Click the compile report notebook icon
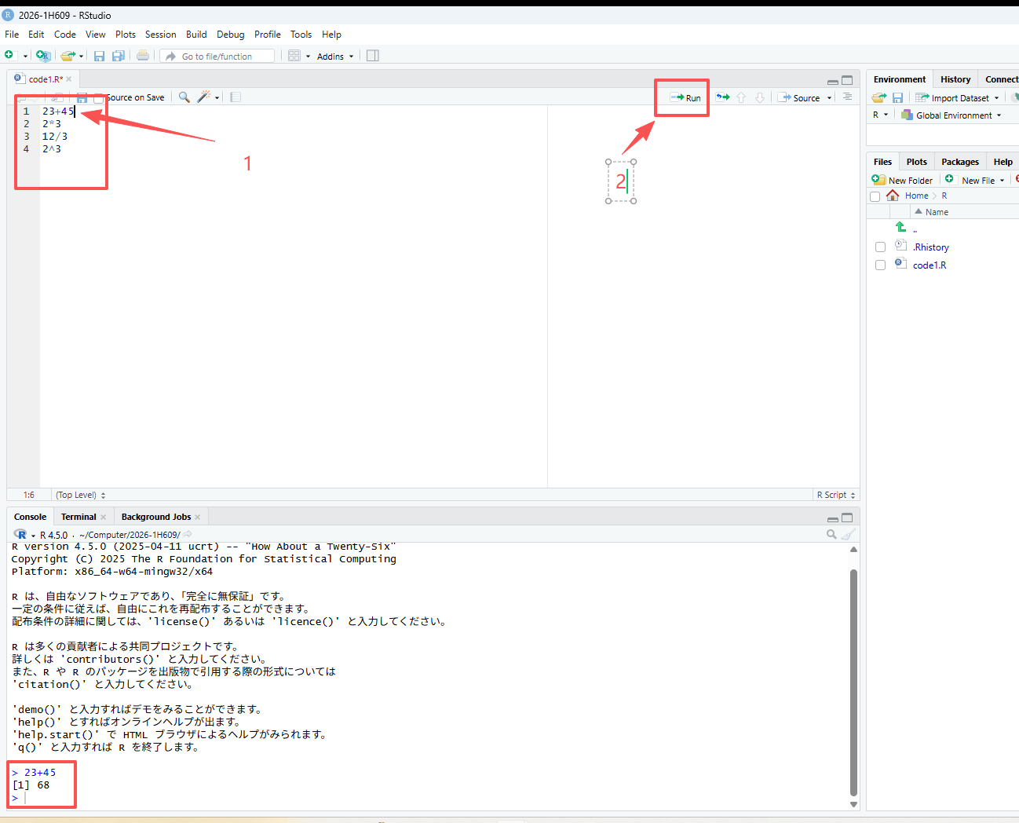This screenshot has width=1019, height=823. point(236,97)
